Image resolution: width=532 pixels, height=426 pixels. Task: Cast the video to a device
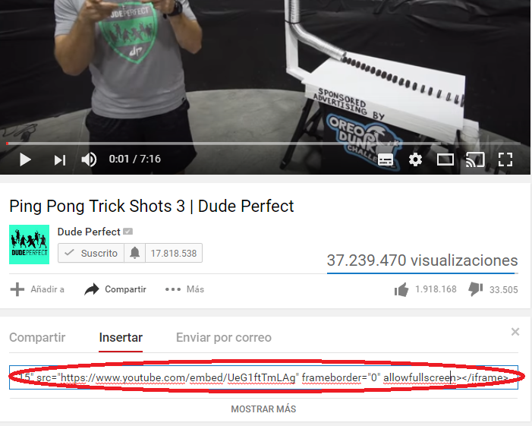pos(475,159)
